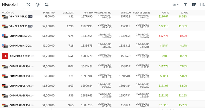
Task: Open the history clock icon tab
Action: click(x=28, y=5)
